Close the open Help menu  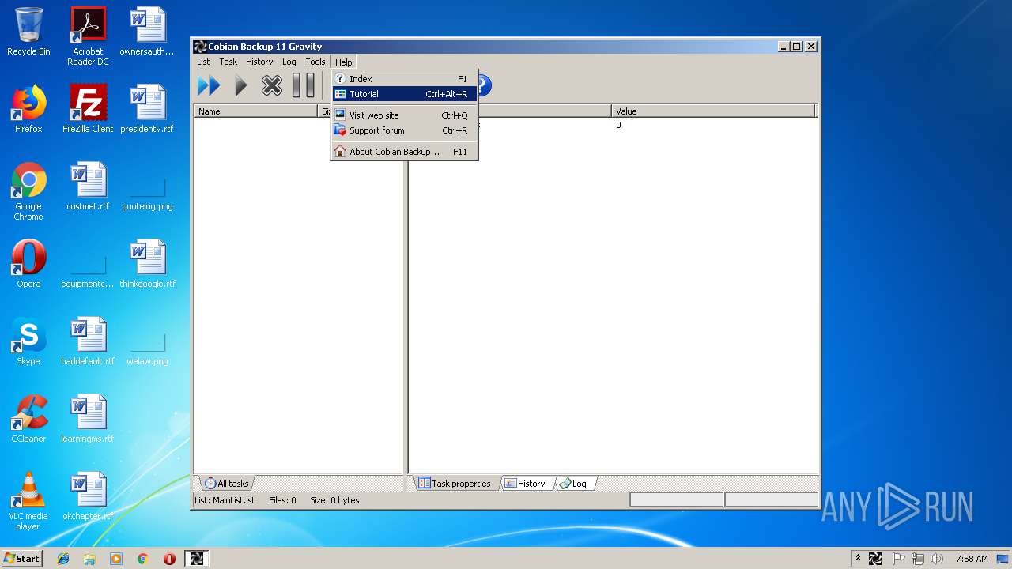(343, 62)
